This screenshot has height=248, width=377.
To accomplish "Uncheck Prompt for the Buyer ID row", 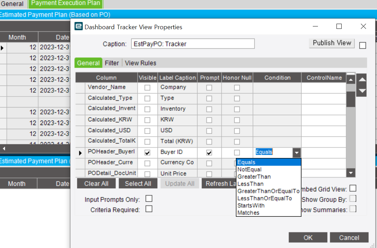I will 209,152.
